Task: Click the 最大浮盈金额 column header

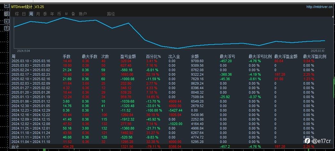Action: pyautogui.click(x=286, y=56)
